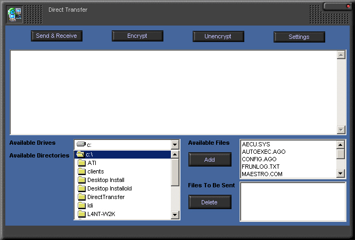The width and height of the screenshot is (355, 240).
Task: Click the open folder icon beside c:\
Action: (x=80, y=154)
